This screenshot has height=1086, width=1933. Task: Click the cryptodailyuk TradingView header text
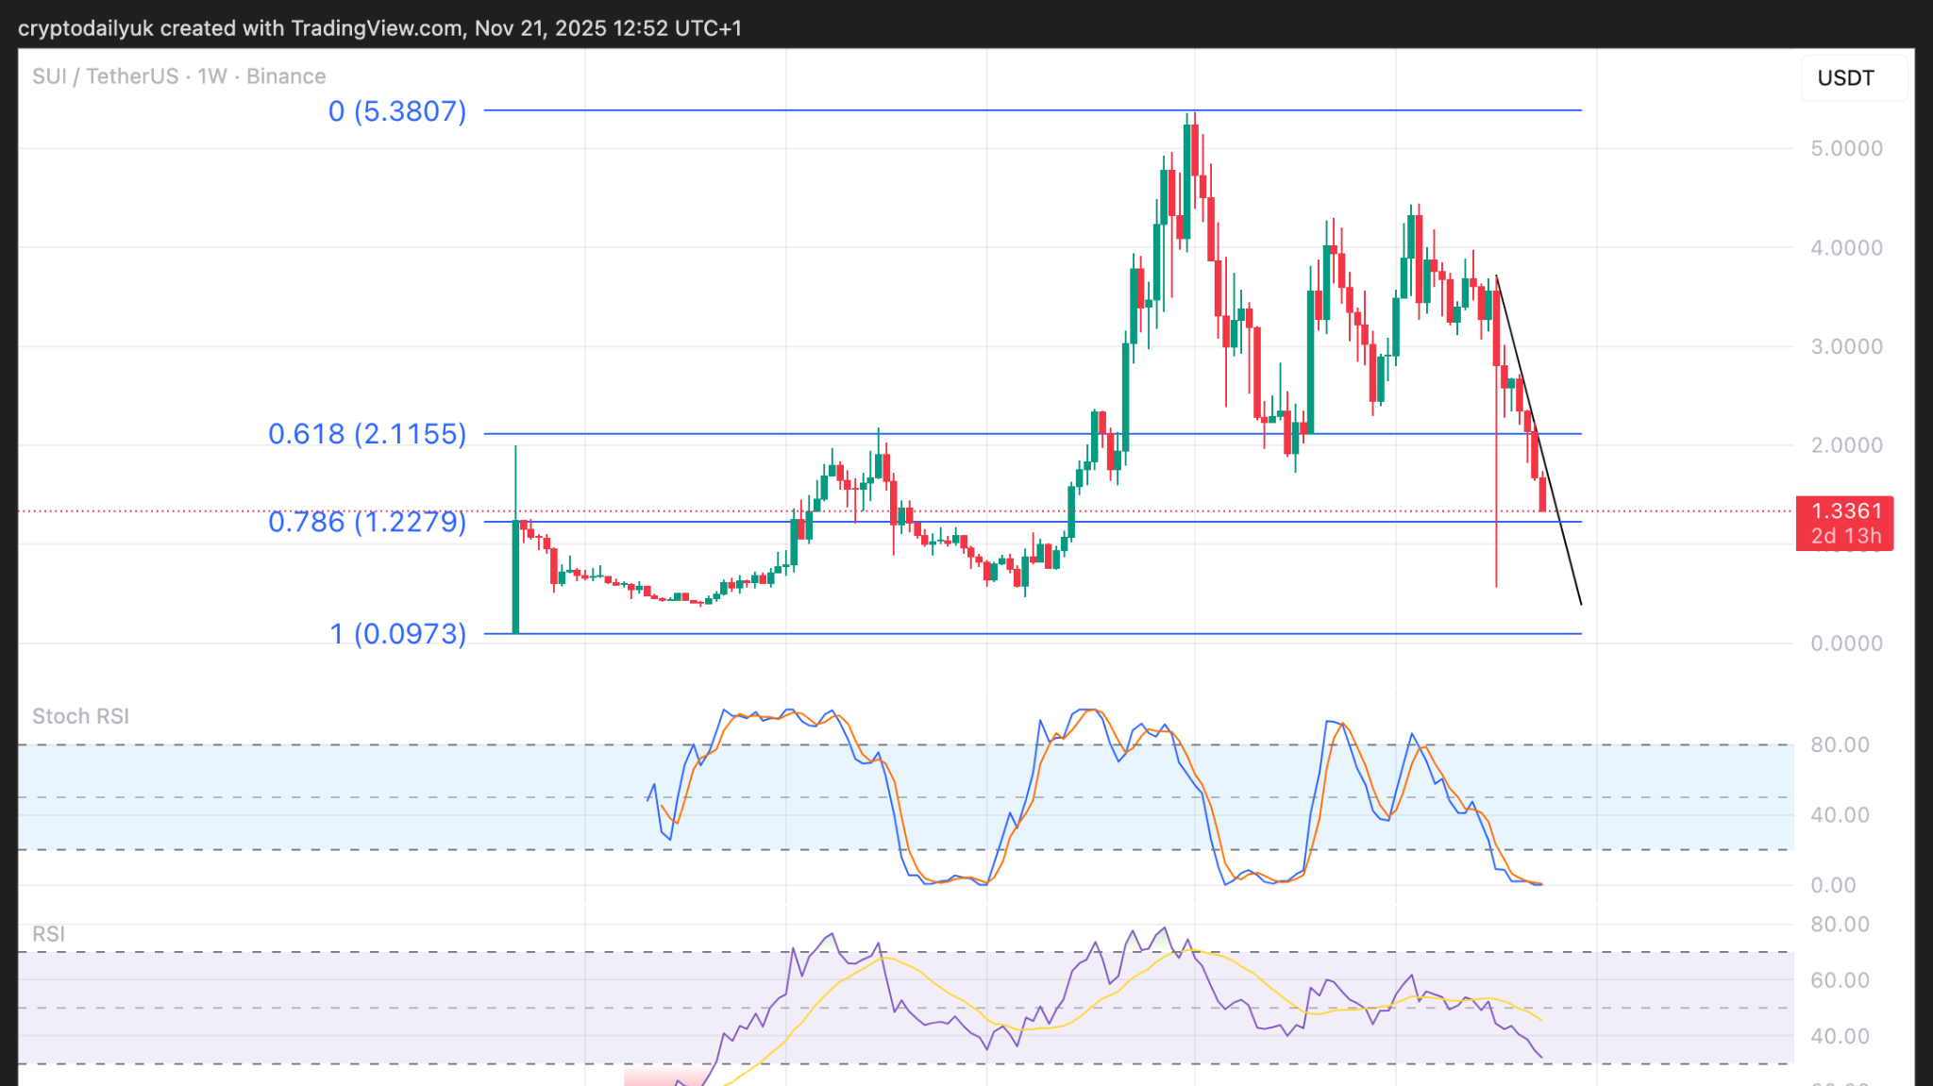point(379,28)
